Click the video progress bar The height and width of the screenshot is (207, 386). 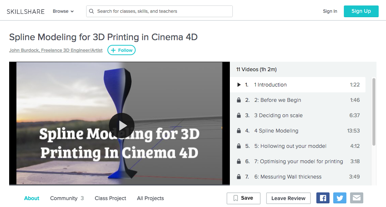click(x=120, y=185)
